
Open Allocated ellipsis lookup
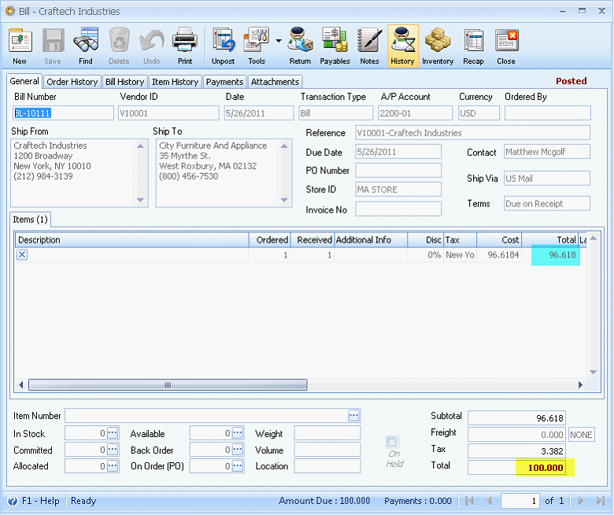point(113,465)
